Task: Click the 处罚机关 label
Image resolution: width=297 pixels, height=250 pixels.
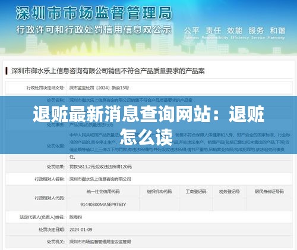Action: point(56,242)
